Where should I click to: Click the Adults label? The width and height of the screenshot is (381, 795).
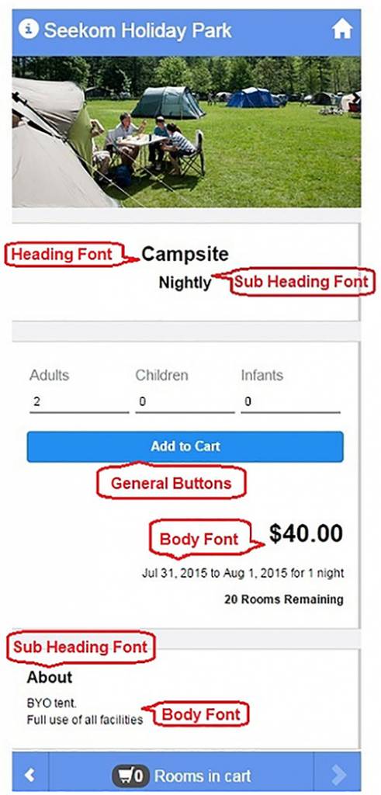49,376
